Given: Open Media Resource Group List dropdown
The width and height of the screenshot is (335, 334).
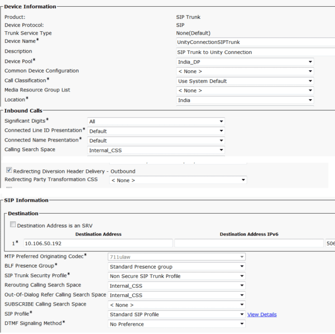Looking at the screenshot, I should pyautogui.click(x=245, y=90).
